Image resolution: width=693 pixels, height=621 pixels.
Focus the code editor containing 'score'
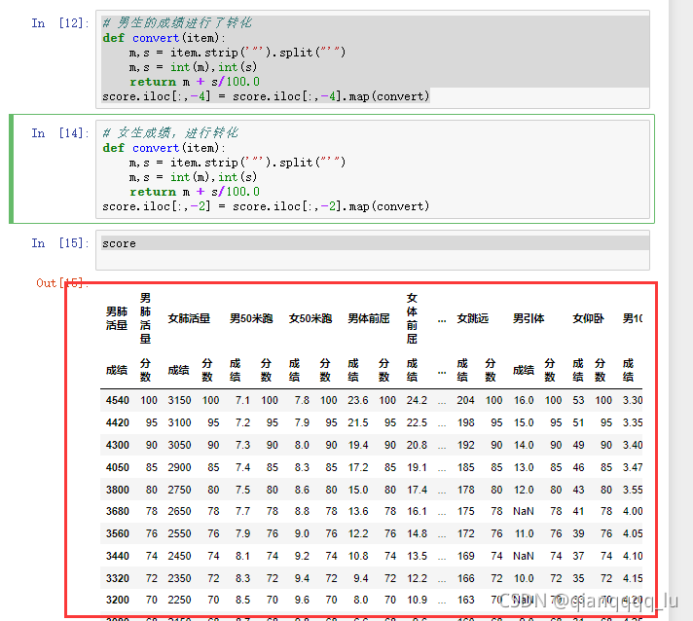(373, 250)
